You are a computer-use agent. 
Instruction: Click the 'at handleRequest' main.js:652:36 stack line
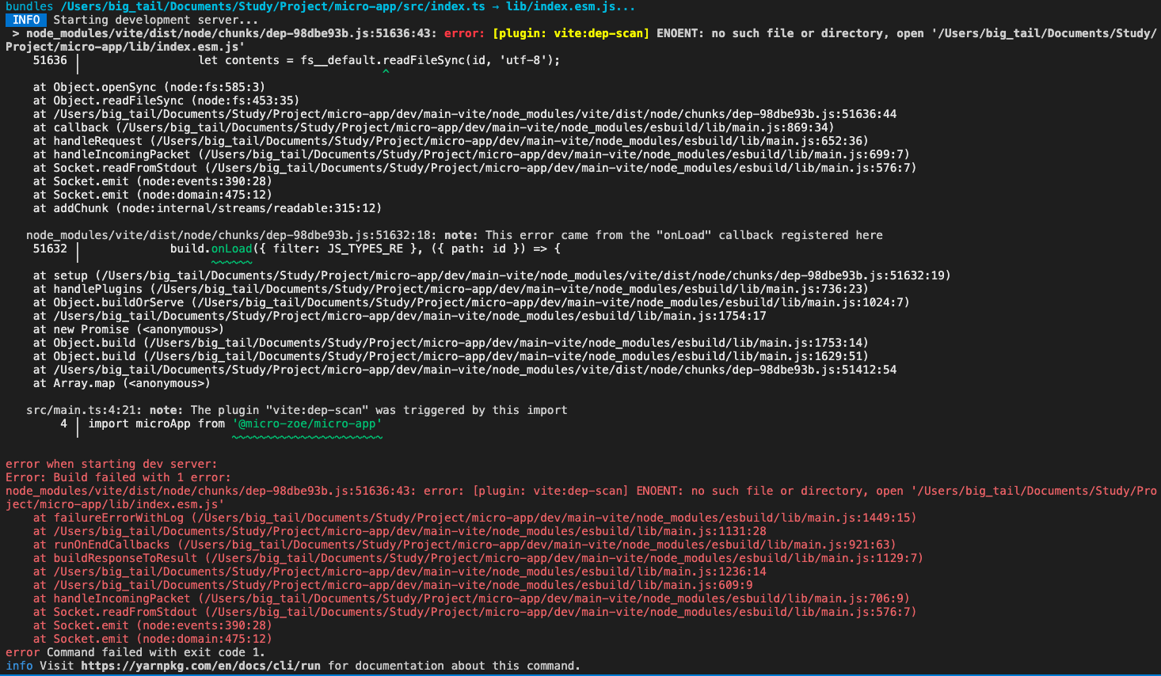click(451, 141)
